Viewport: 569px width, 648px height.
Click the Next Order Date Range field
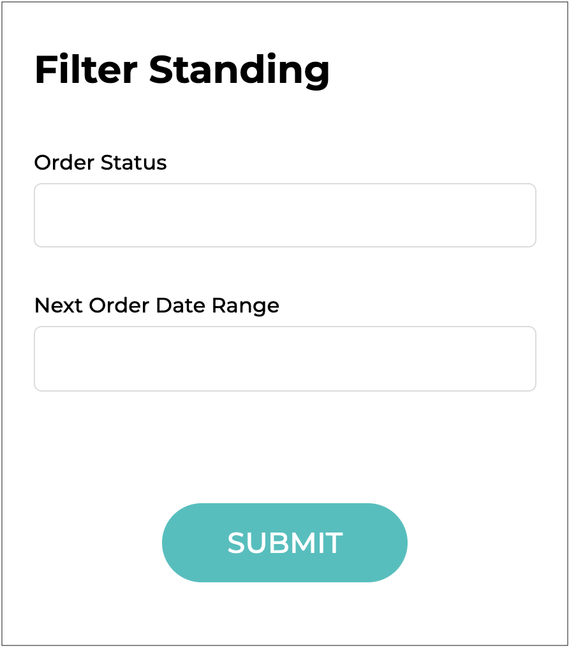pyautogui.click(x=284, y=358)
